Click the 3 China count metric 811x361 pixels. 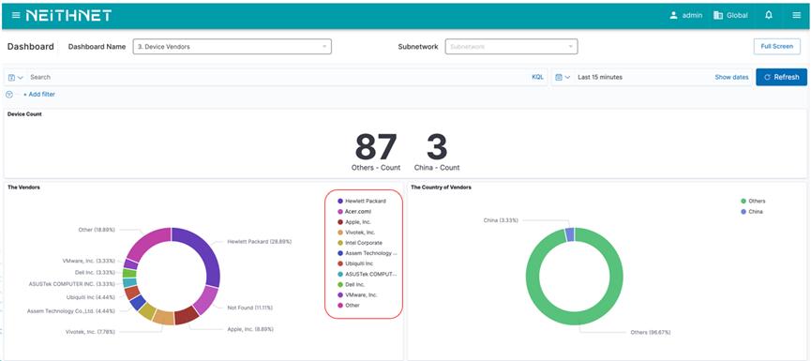pos(437,151)
